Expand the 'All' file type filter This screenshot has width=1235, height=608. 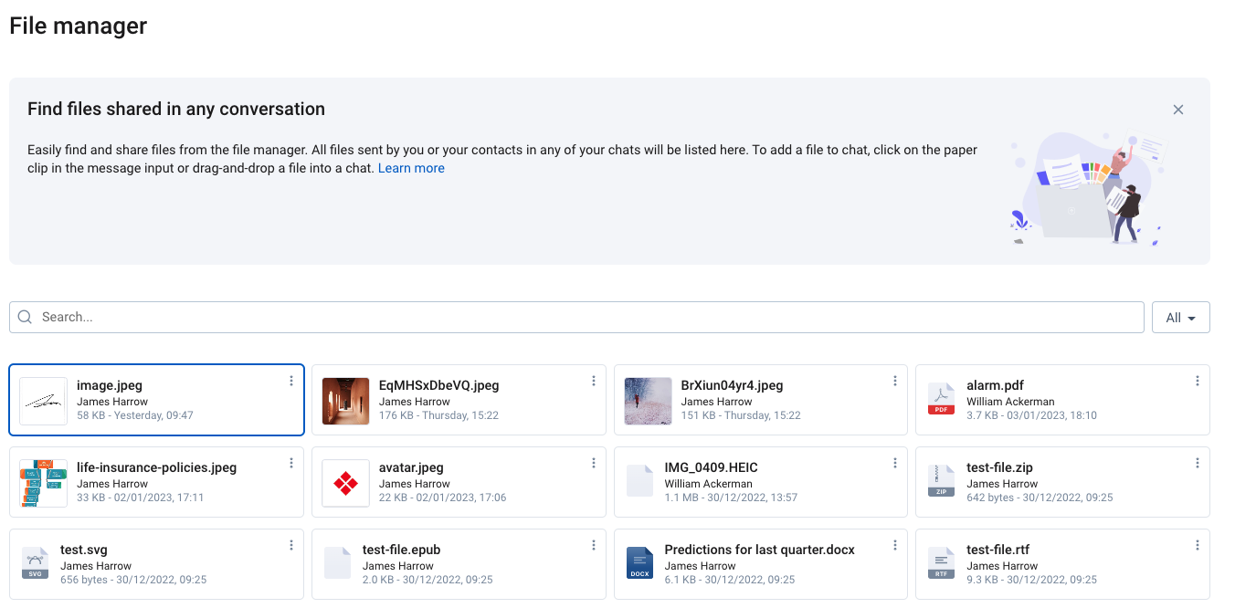pyautogui.click(x=1181, y=318)
